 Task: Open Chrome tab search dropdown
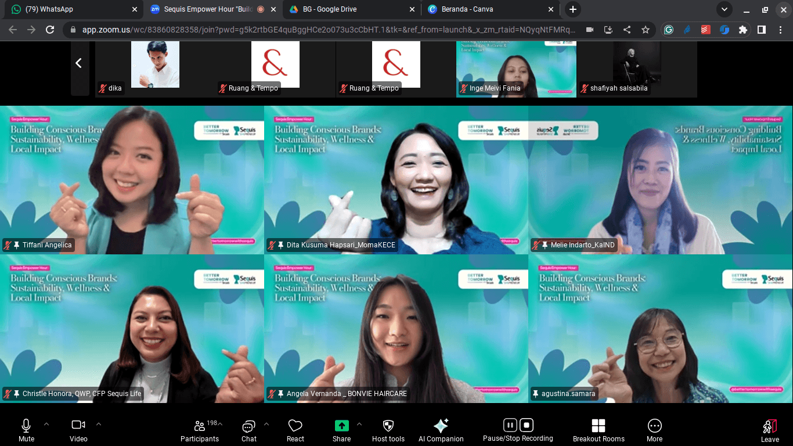pos(724,9)
